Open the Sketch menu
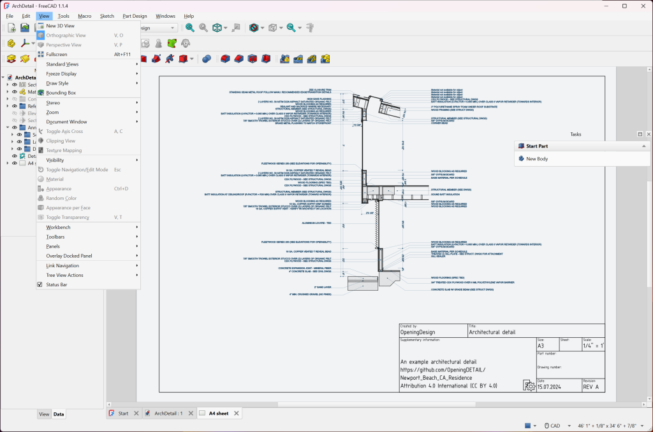Screen dimensions: 653x432 point(106,16)
